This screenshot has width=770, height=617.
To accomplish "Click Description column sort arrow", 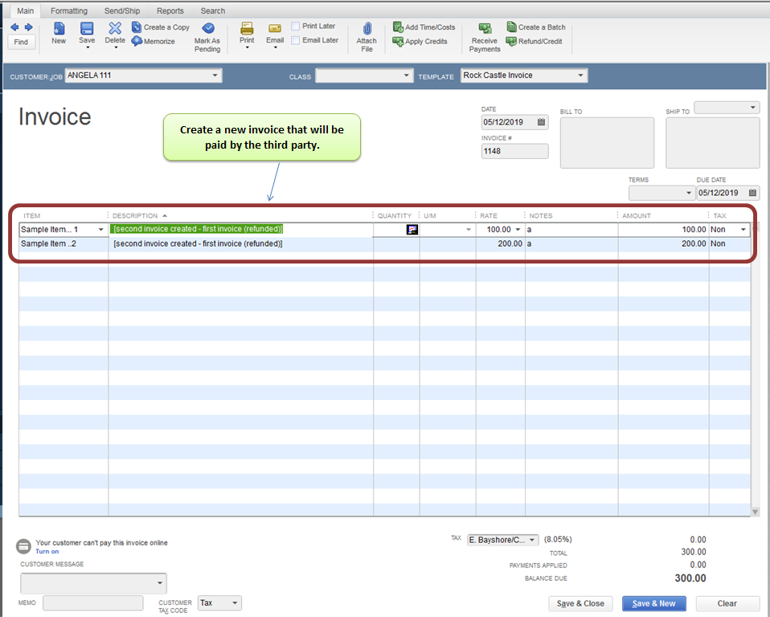I will click(x=165, y=216).
